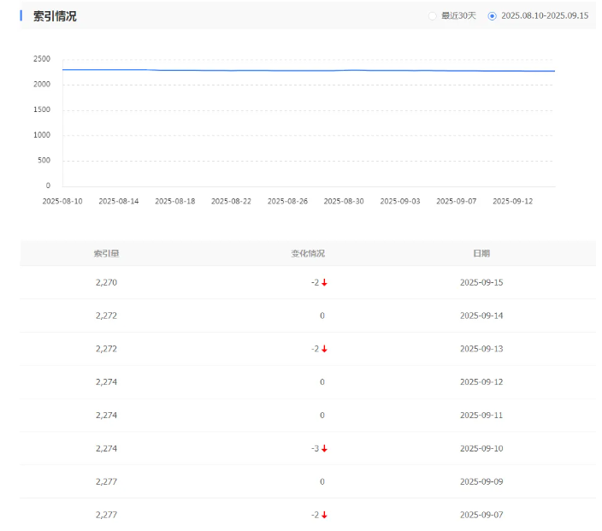602x531 pixels.
Task: Click the 变化情况 column header
Action: (308, 253)
